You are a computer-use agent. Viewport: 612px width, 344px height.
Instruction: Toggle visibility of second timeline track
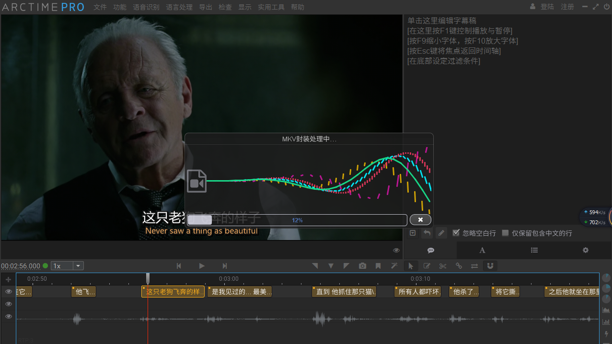pyautogui.click(x=8, y=304)
